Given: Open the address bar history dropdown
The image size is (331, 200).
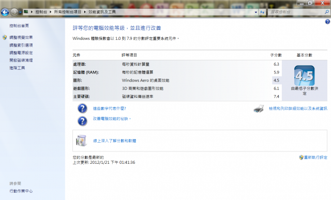Looking at the screenshot, I should point(256,12).
